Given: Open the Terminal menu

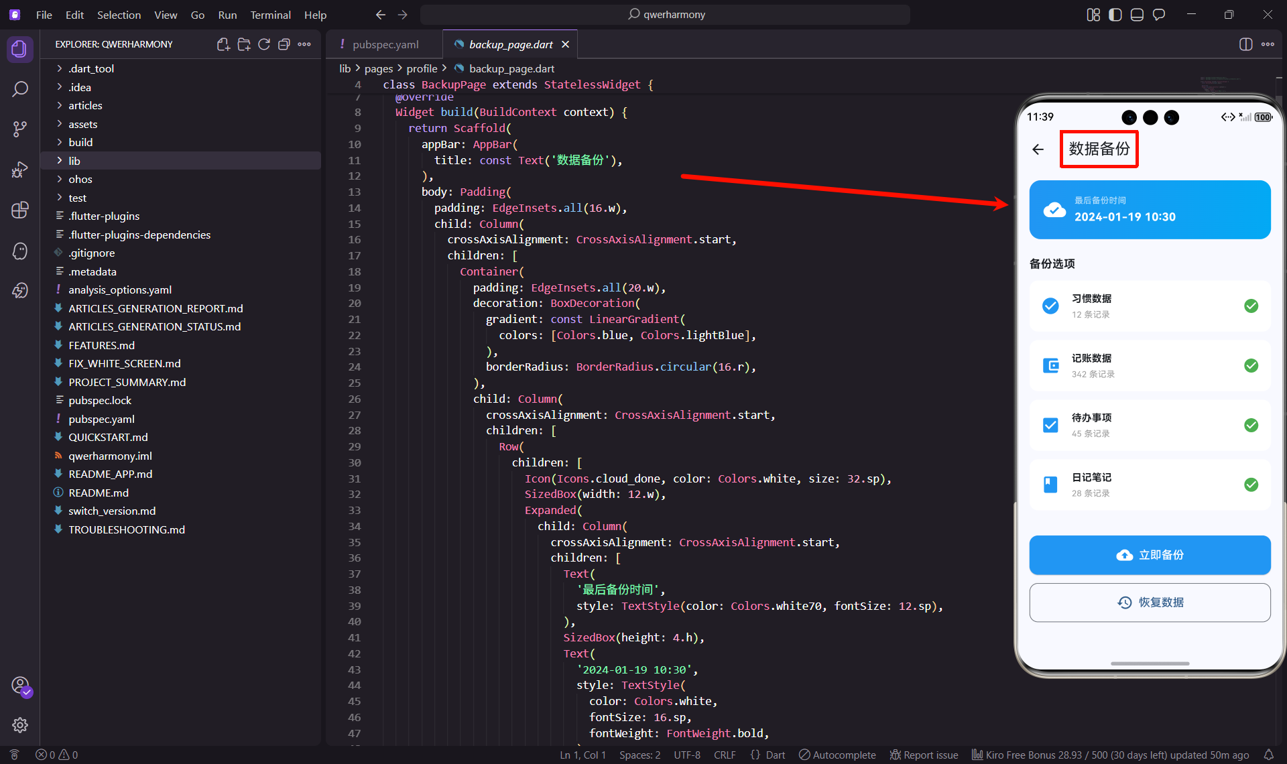Looking at the screenshot, I should [270, 15].
